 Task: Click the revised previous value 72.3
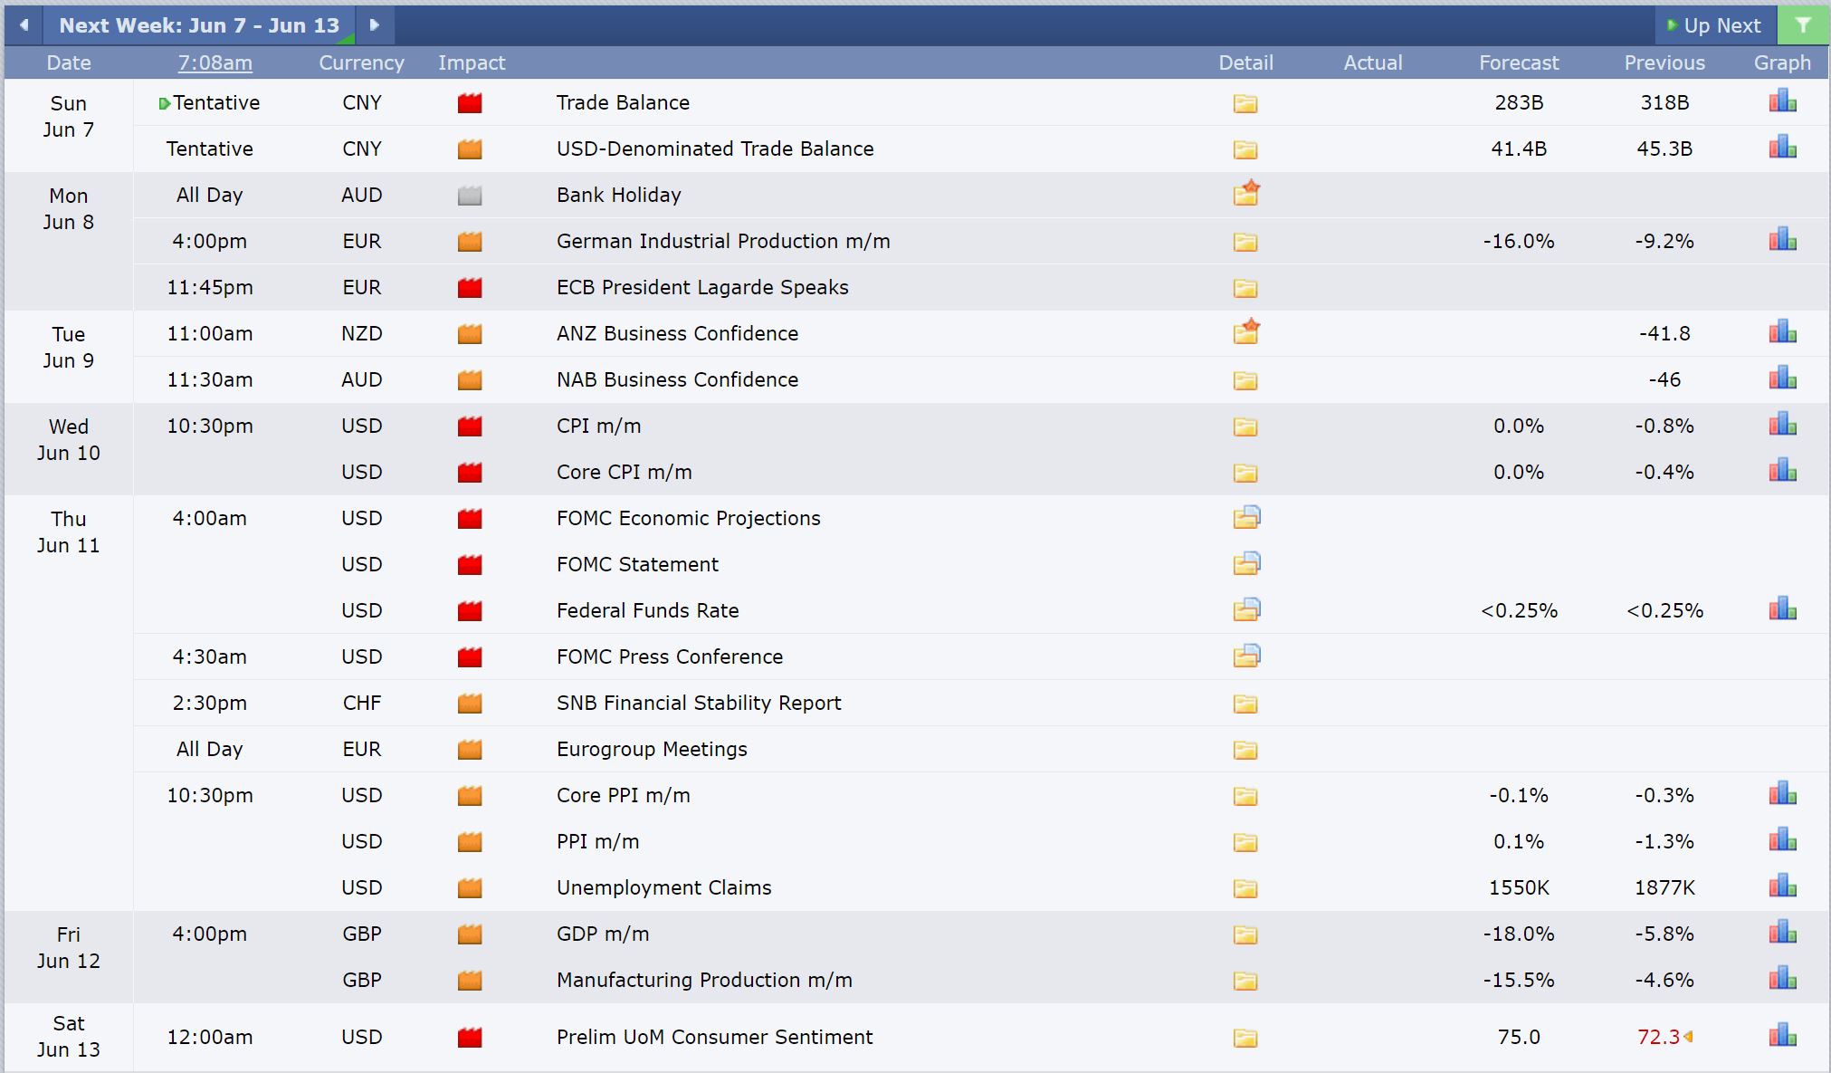[1659, 1037]
